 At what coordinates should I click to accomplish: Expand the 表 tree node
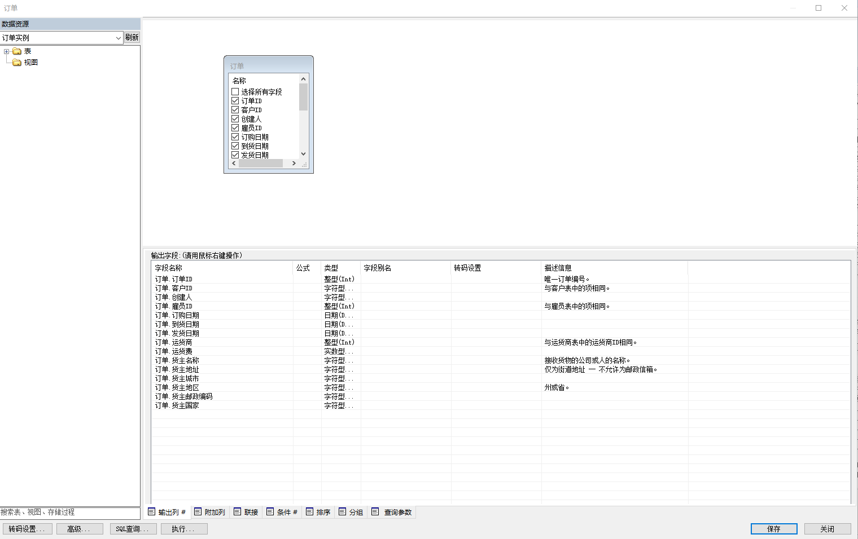pyautogui.click(x=7, y=51)
